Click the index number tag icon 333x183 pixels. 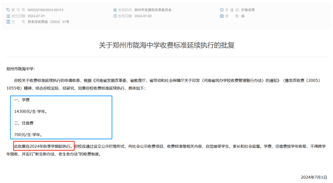click(x=8, y=10)
